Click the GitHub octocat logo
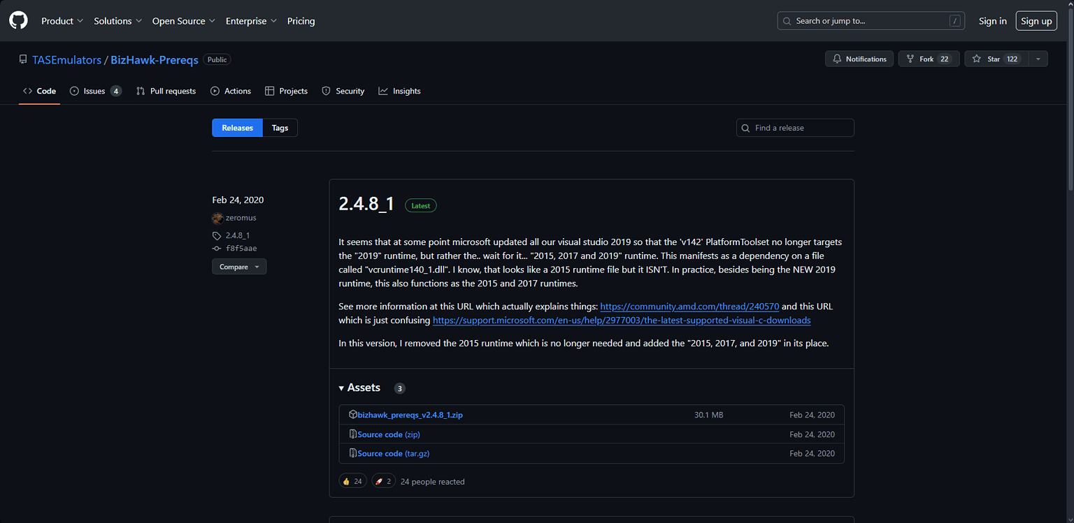1074x523 pixels. pyautogui.click(x=18, y=21)
